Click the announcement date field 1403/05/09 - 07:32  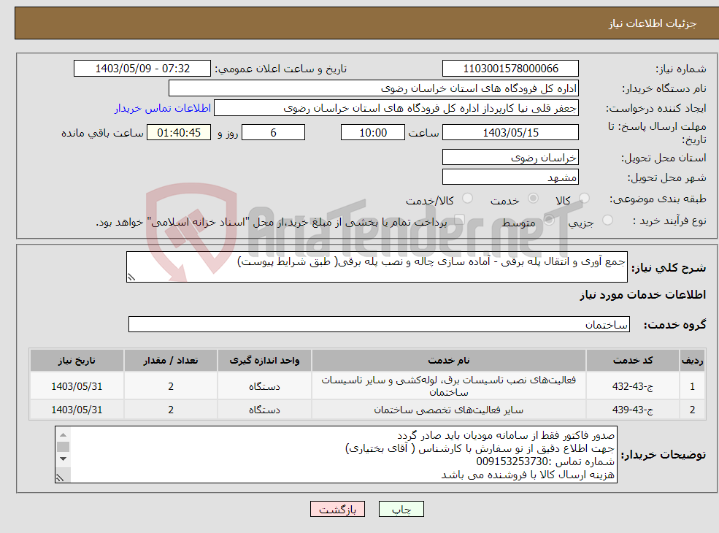(142, 69)
